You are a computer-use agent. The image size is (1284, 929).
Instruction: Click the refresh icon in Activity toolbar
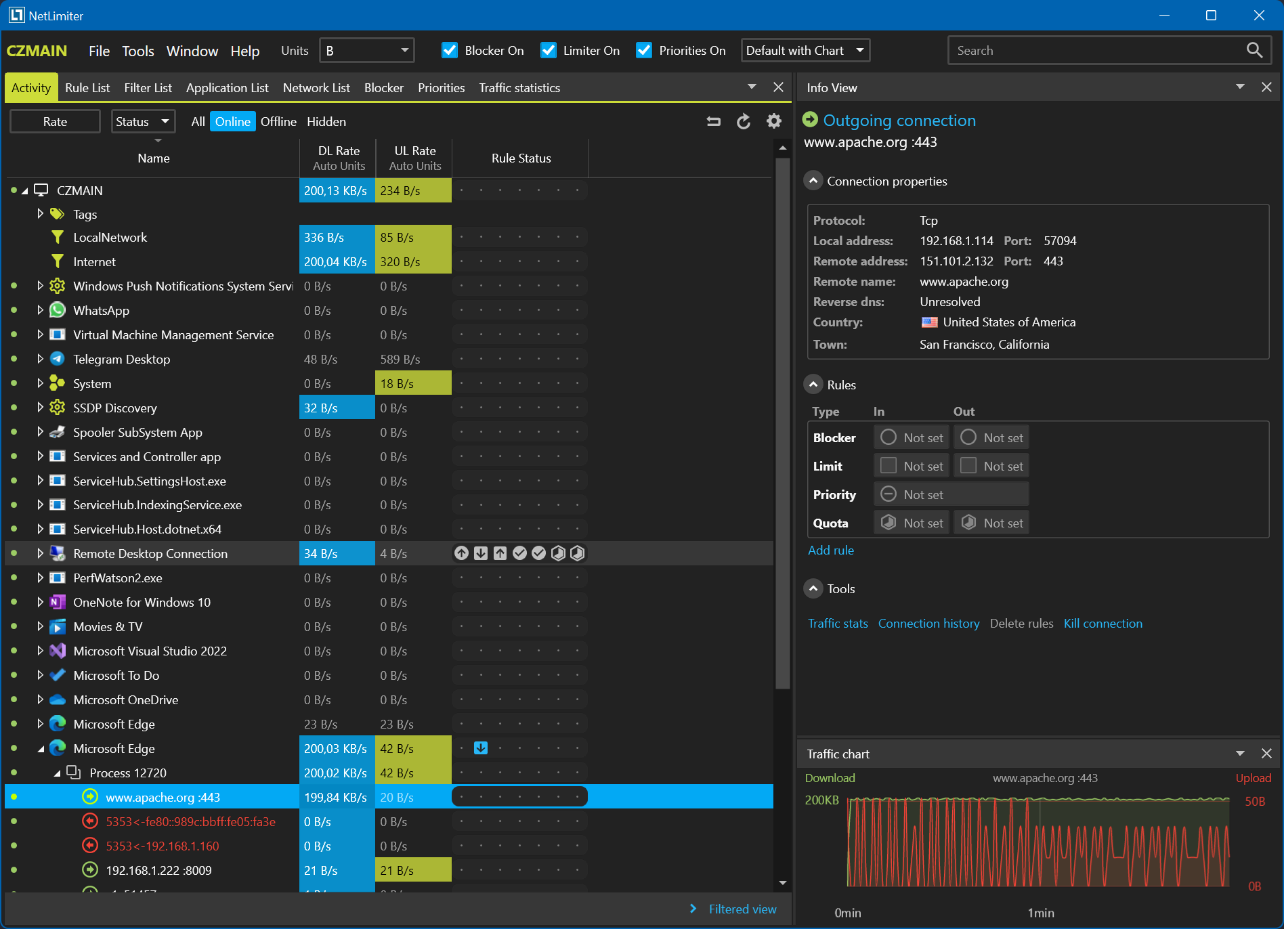click(x=744, y=121)
